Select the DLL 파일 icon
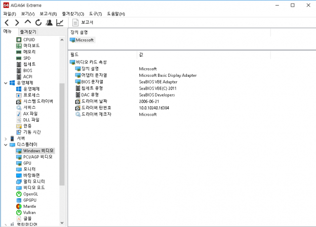This screenshot has width=316, height=227. coord(19,120)
